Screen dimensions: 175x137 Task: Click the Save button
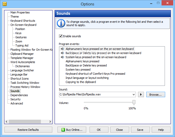point(140,130)
